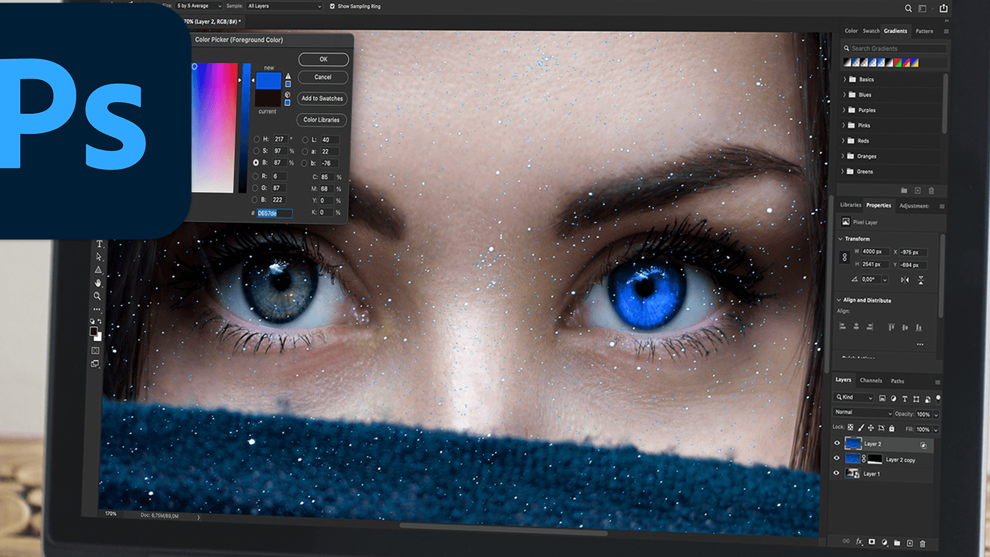Viewport: 990px width, 557px height.
Task: Click the Lock image pixels brush icon
Action: [861, 428]
